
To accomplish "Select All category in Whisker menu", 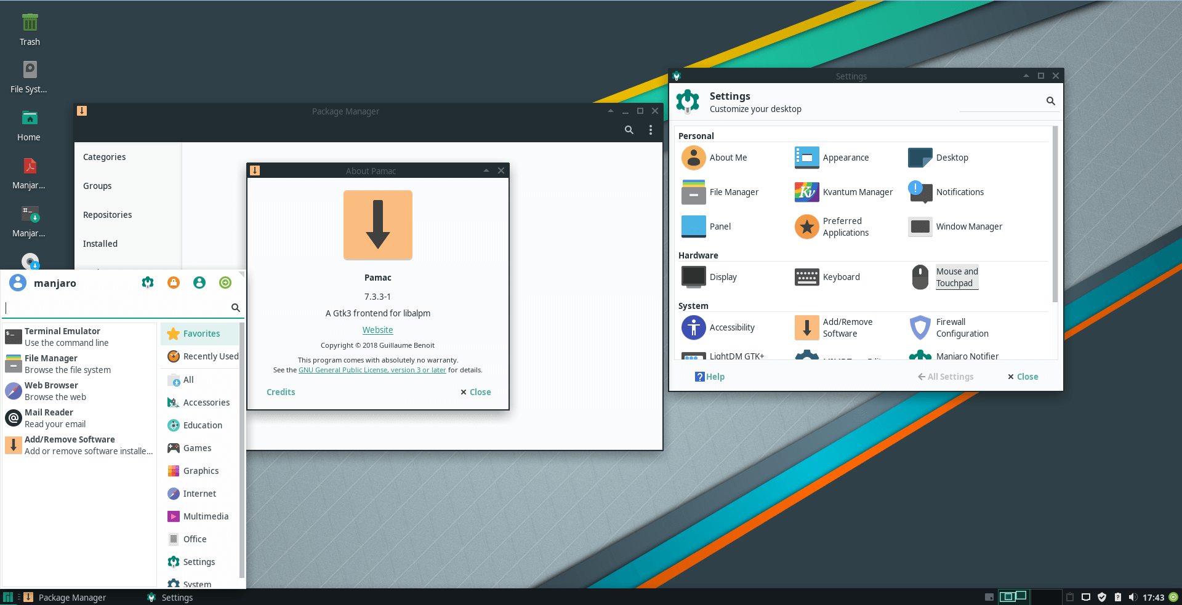I will [x=200, y=380].
